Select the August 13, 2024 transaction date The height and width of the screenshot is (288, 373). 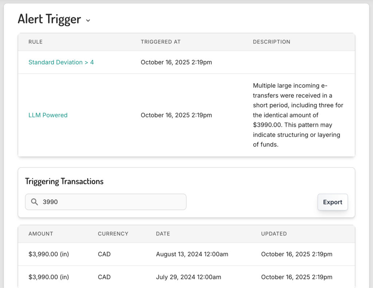point(192,254)
